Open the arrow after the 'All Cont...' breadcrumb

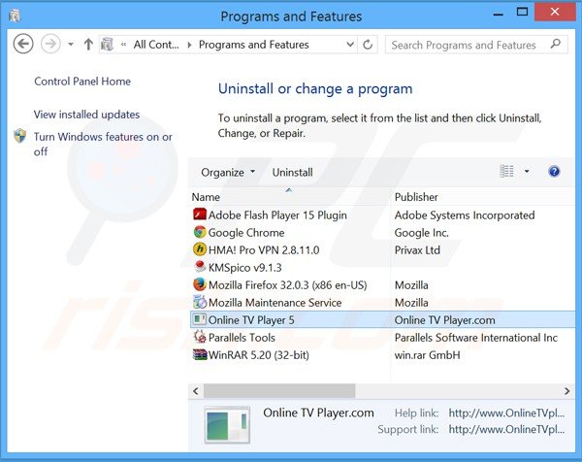[189, 45]
